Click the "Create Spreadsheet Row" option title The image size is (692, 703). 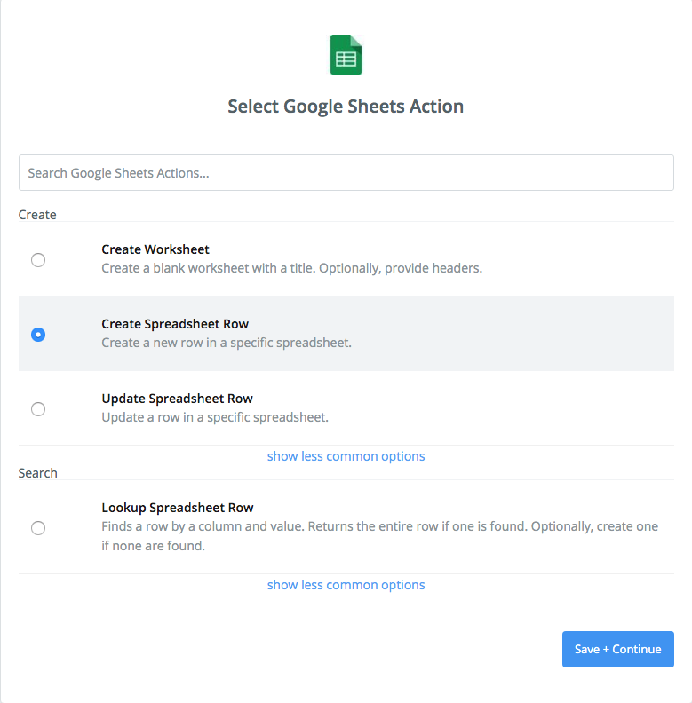click(175, 324)
